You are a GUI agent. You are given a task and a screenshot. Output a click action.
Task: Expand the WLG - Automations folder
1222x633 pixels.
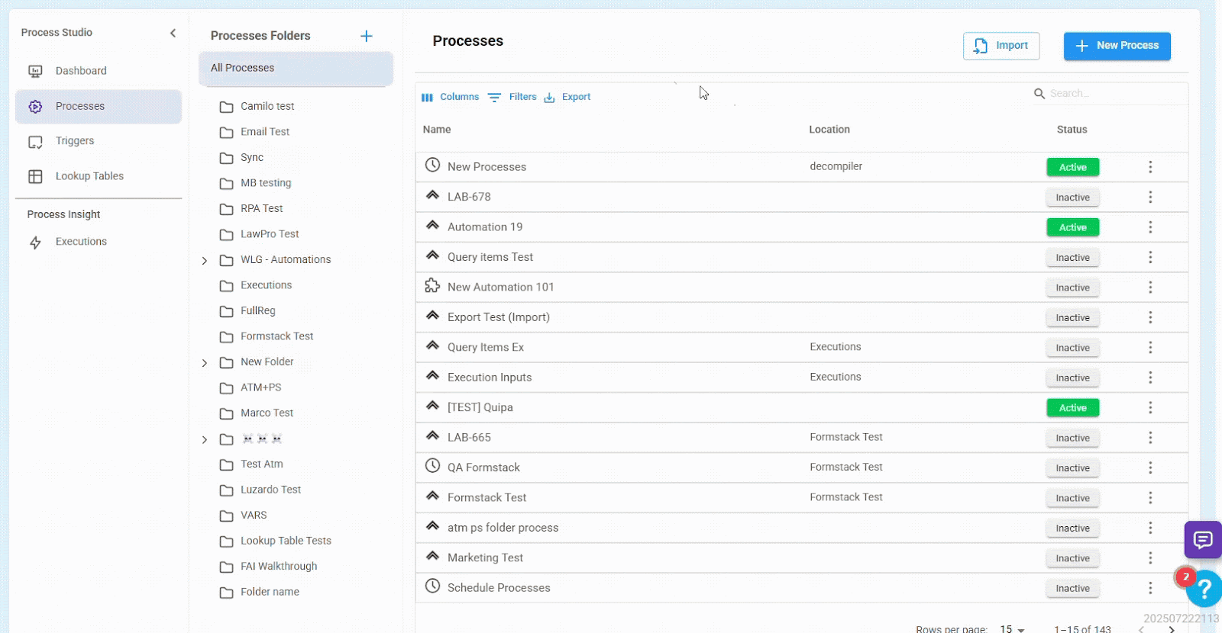(x=205, y=261)
